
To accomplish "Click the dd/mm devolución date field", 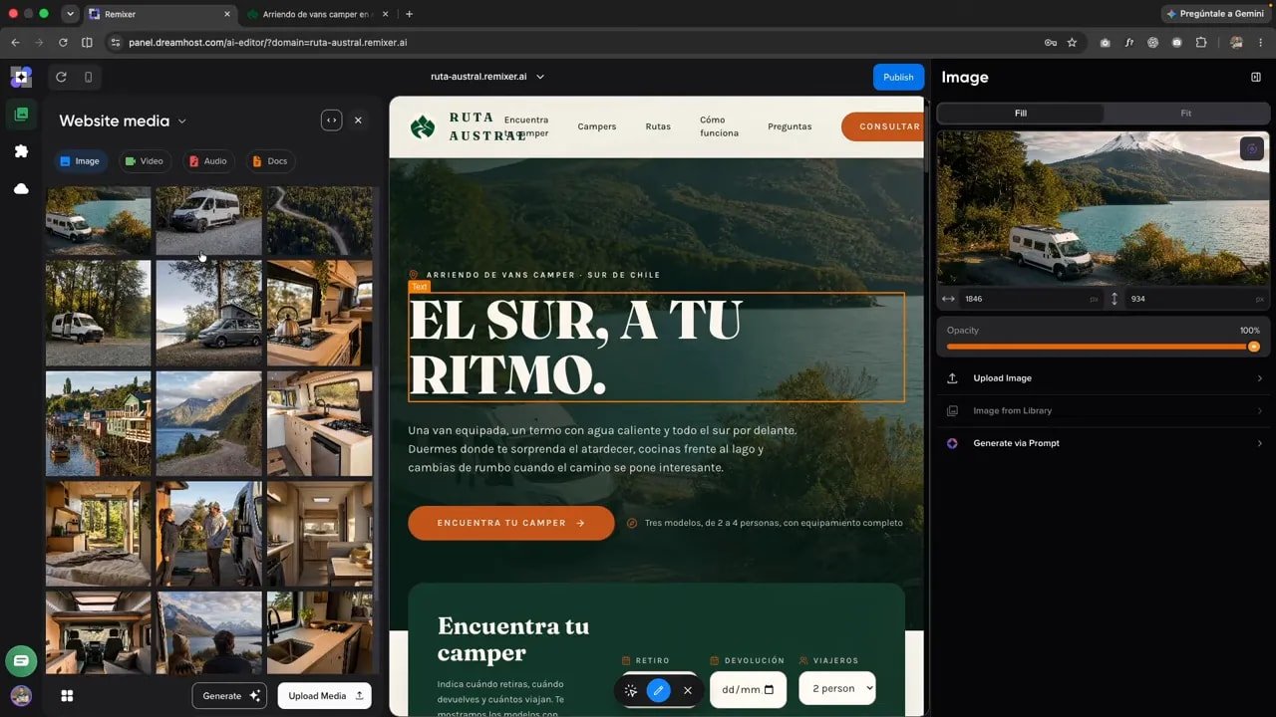I will point(748,689).
